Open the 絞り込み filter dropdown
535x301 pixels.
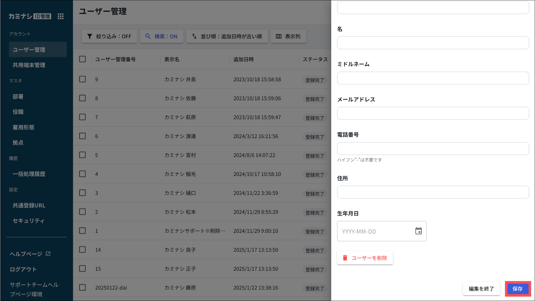tap(113, 36)
